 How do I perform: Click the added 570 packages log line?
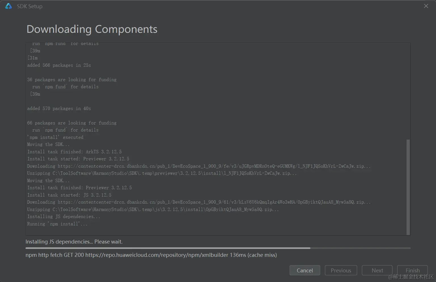pyautogui.click(x=59, y=109)
